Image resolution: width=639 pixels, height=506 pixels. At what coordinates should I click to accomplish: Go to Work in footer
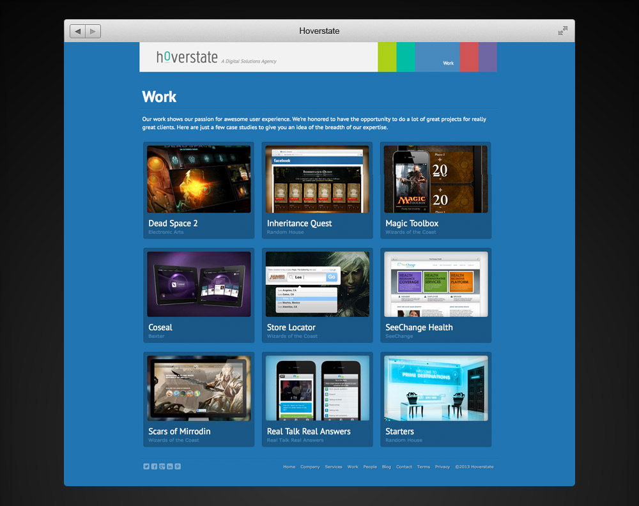353,467
